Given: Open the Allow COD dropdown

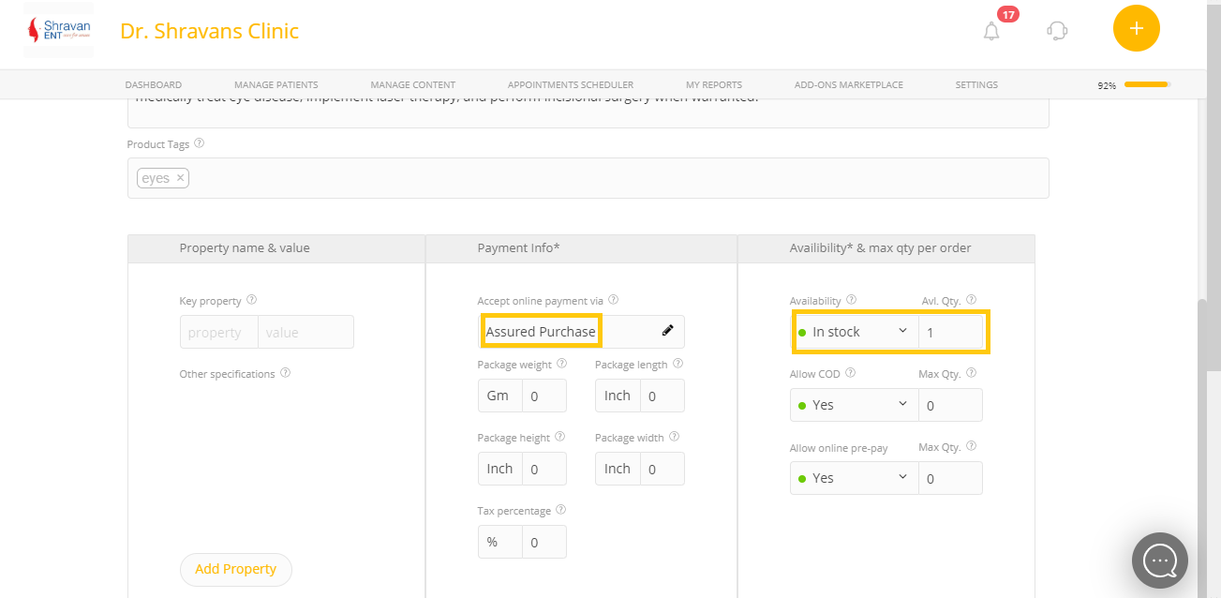Looking at the screenshot, I should pyautogui.click(x=855, y=405).
